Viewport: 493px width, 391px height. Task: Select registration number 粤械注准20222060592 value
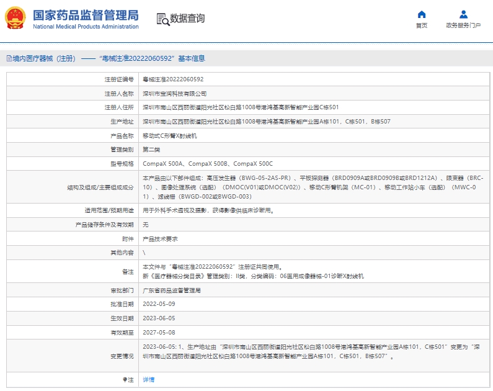tap(173, 79)
